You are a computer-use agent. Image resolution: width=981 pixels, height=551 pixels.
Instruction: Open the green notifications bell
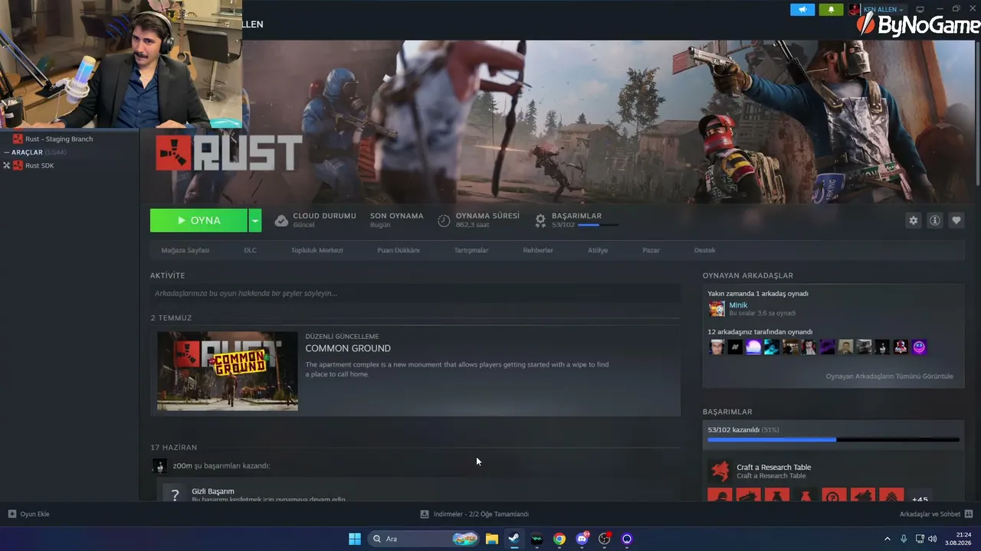pyautogui.click(x=831, y=10)
